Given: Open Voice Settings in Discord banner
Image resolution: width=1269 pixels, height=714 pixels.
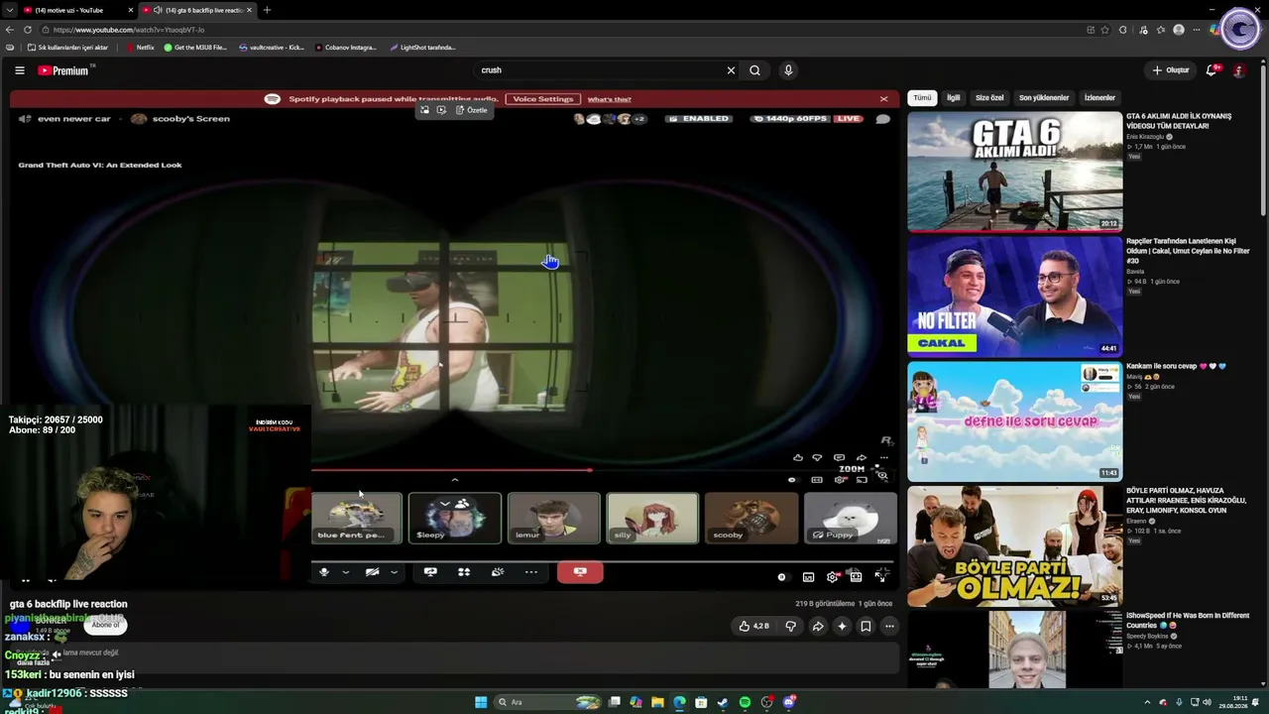Looking at the screenshot, I should 543,99.
